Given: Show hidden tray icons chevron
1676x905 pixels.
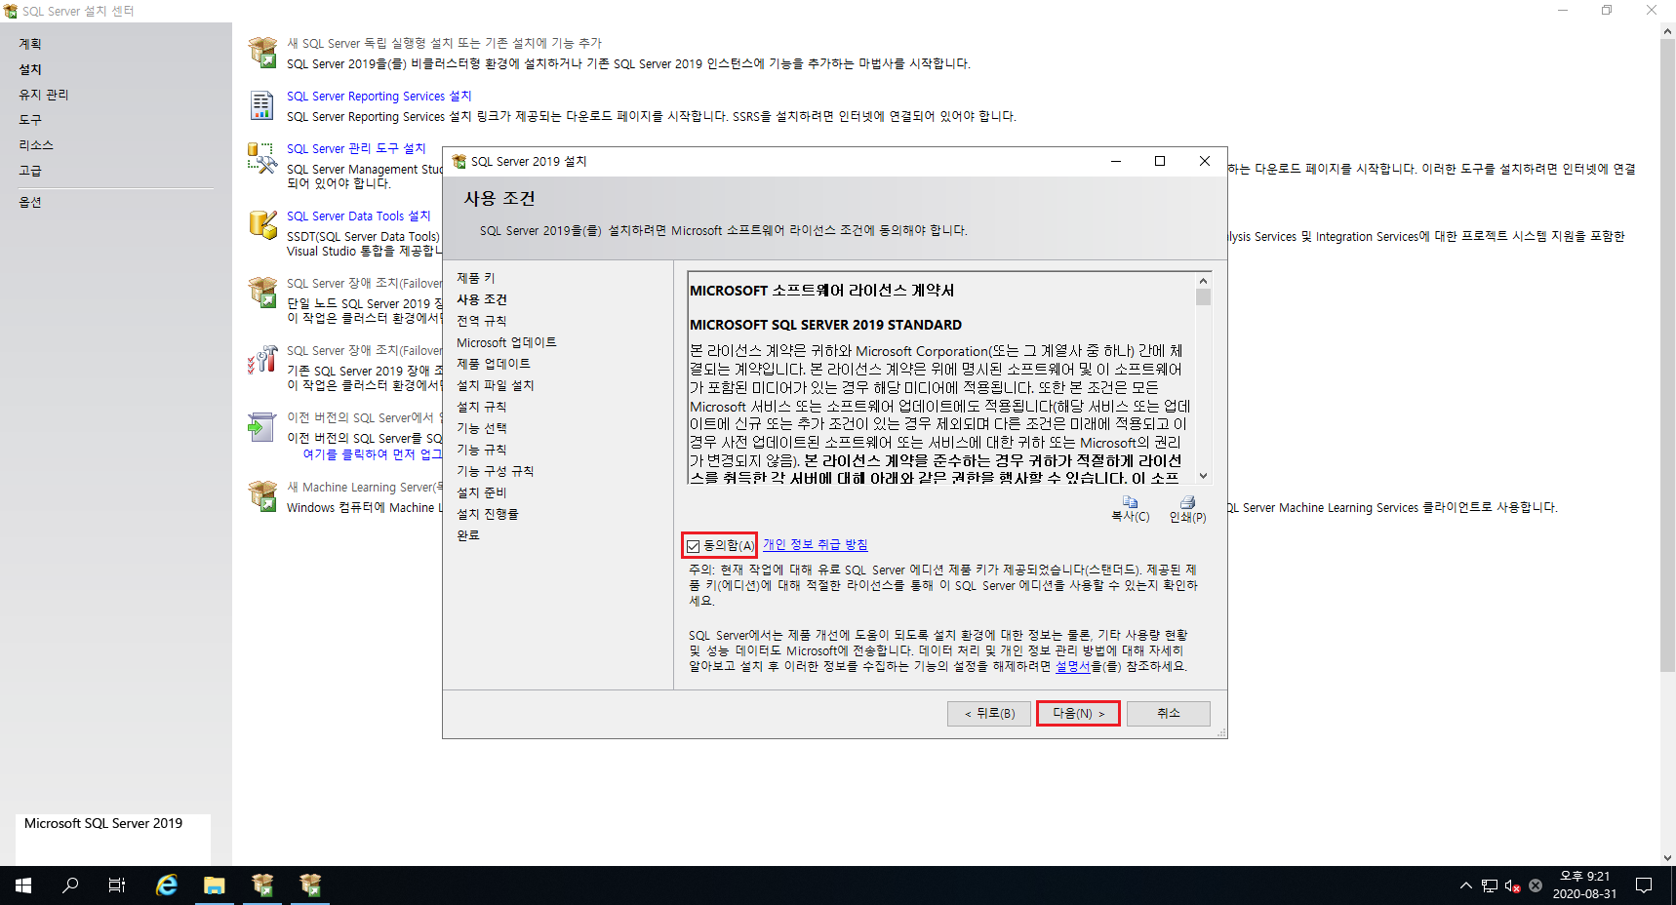Looking at the screenshot, I should coord(1465,885).
